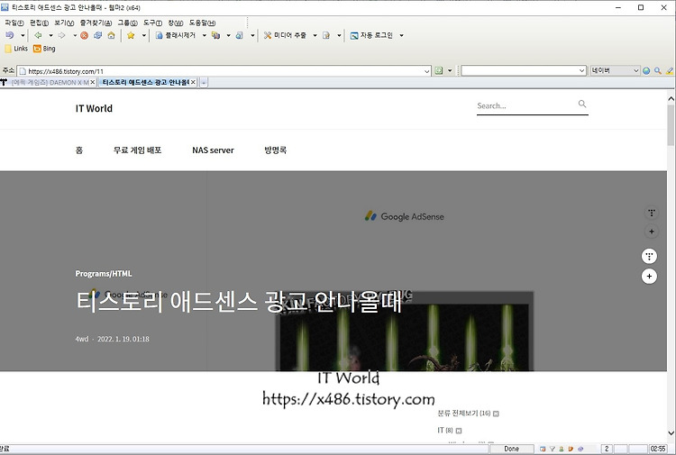Click the magnifier find icon in search bar
The image size is (676, 455).
[x=658, y=71]
